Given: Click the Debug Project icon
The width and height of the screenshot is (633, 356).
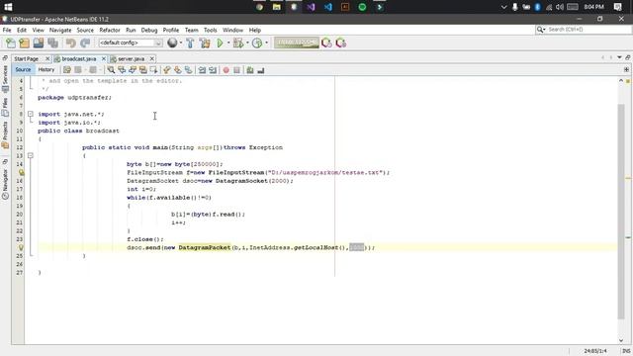Looking at the screenshot, I should point(238,43).
